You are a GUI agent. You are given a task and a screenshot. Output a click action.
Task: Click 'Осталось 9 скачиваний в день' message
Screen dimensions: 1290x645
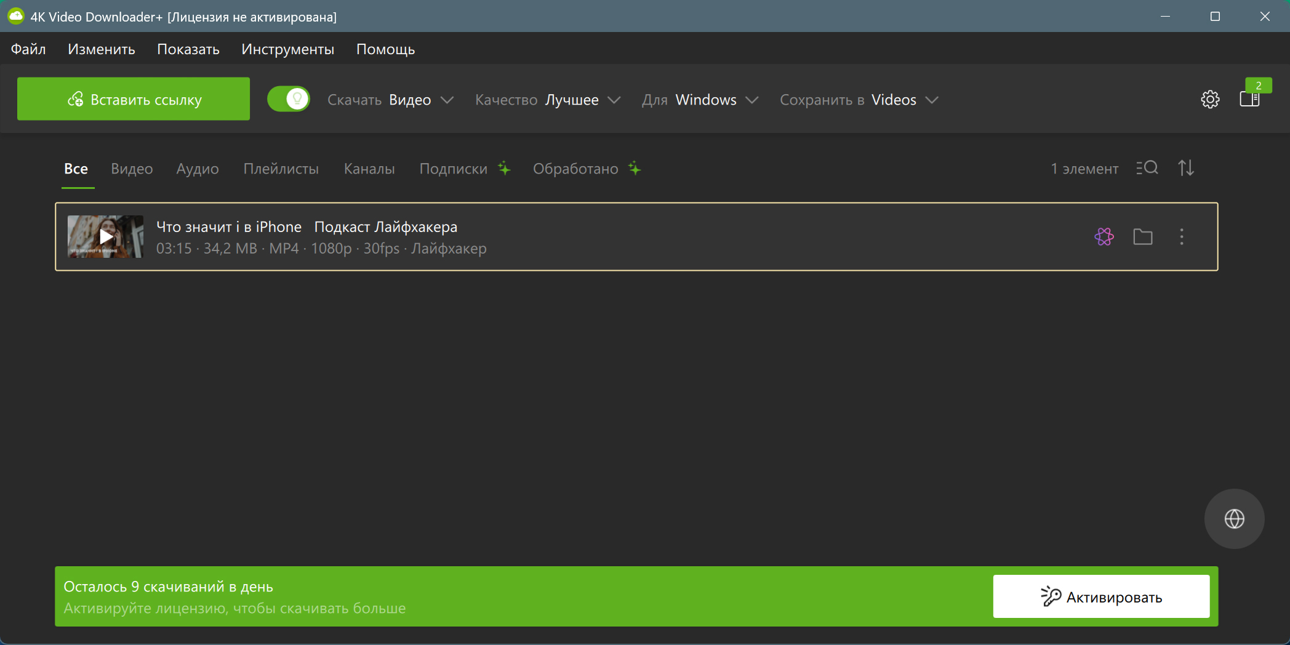coord(168,587)
